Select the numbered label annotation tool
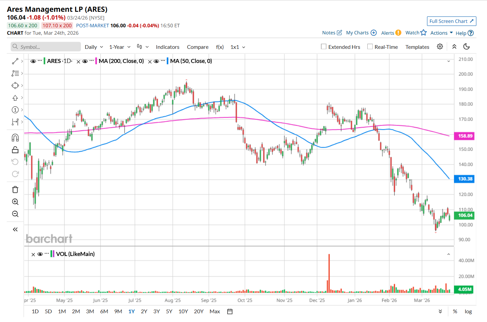 tap(15, 110)
